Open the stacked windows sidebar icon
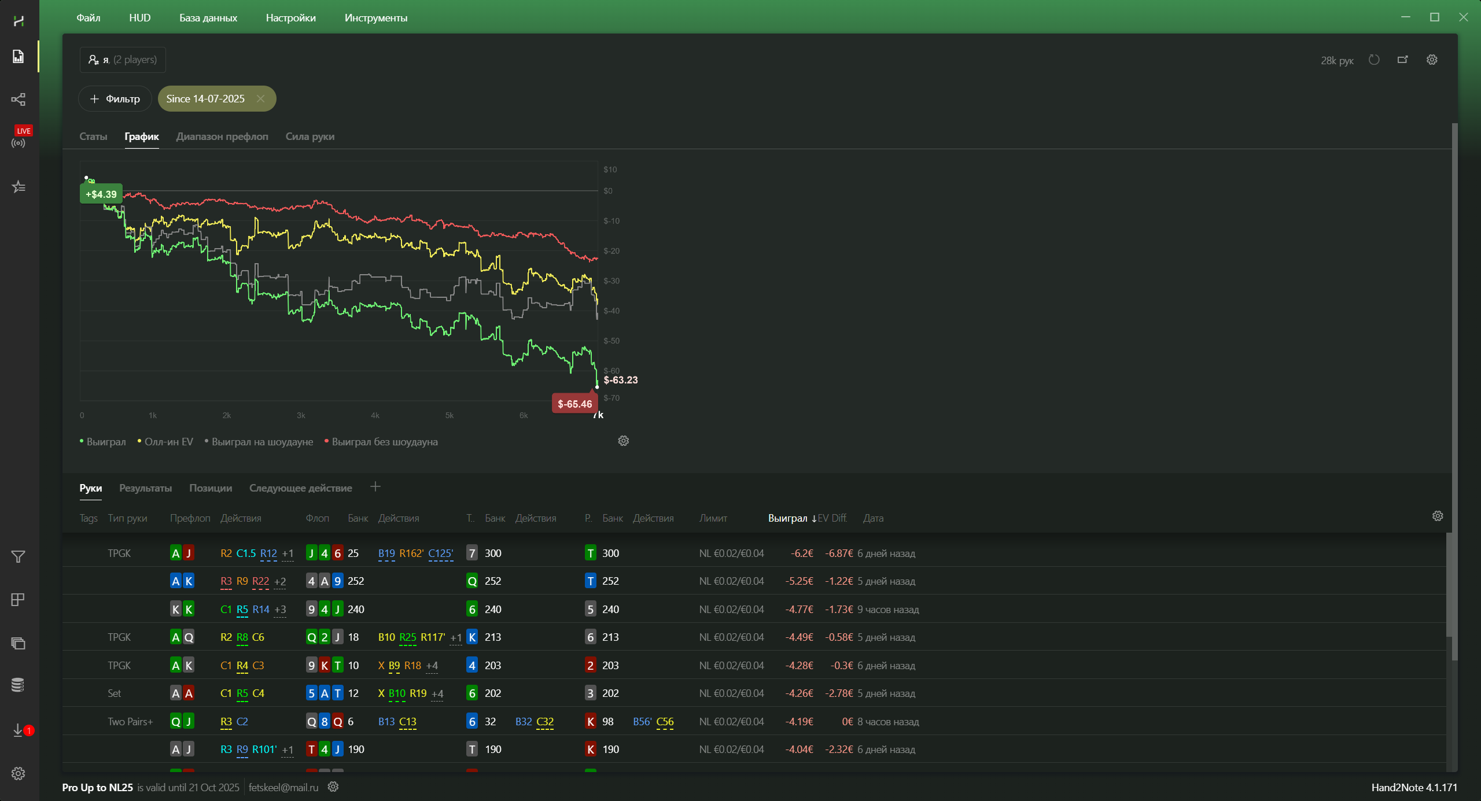The height and width of the screenshot is (801, 1481). point(19,643)
